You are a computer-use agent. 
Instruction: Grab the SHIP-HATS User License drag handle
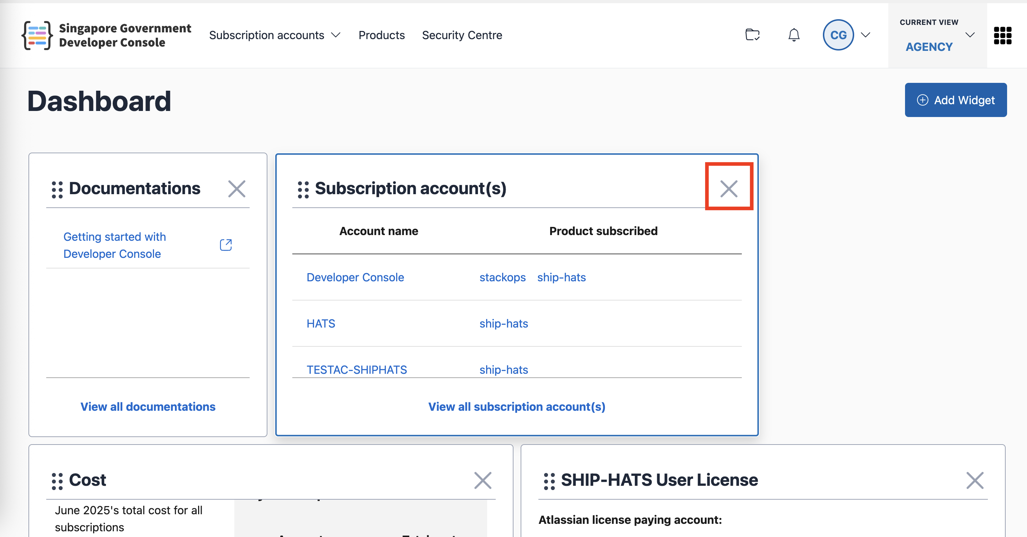coord(549,481)
